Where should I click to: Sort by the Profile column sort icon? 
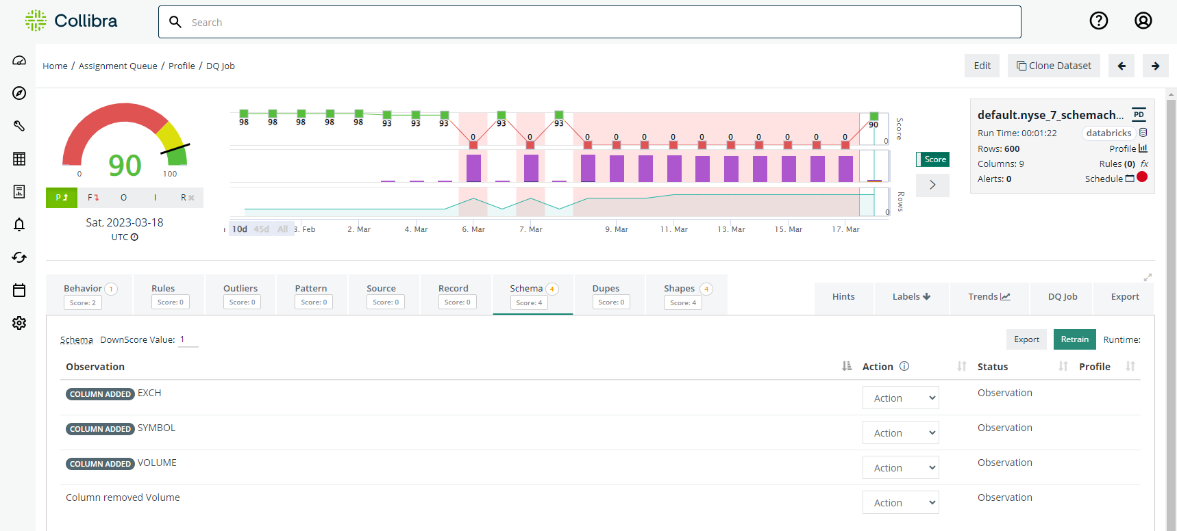1130,366
